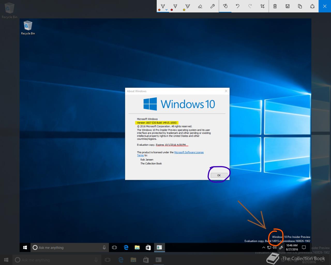
Task: Click 'The Collection Book' line in the dialog
Action: (x=151, y=164)
